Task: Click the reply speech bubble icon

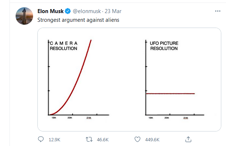Action: [x=41, y=139]
